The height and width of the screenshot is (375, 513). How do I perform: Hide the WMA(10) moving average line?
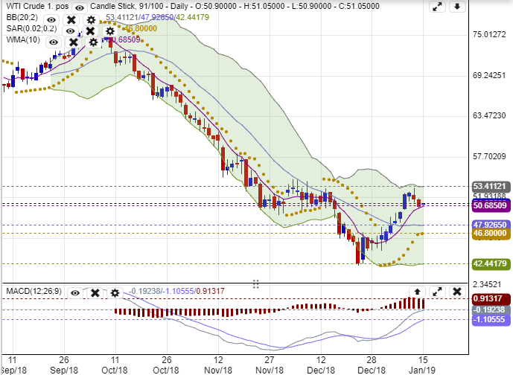[x=54, y=42]
